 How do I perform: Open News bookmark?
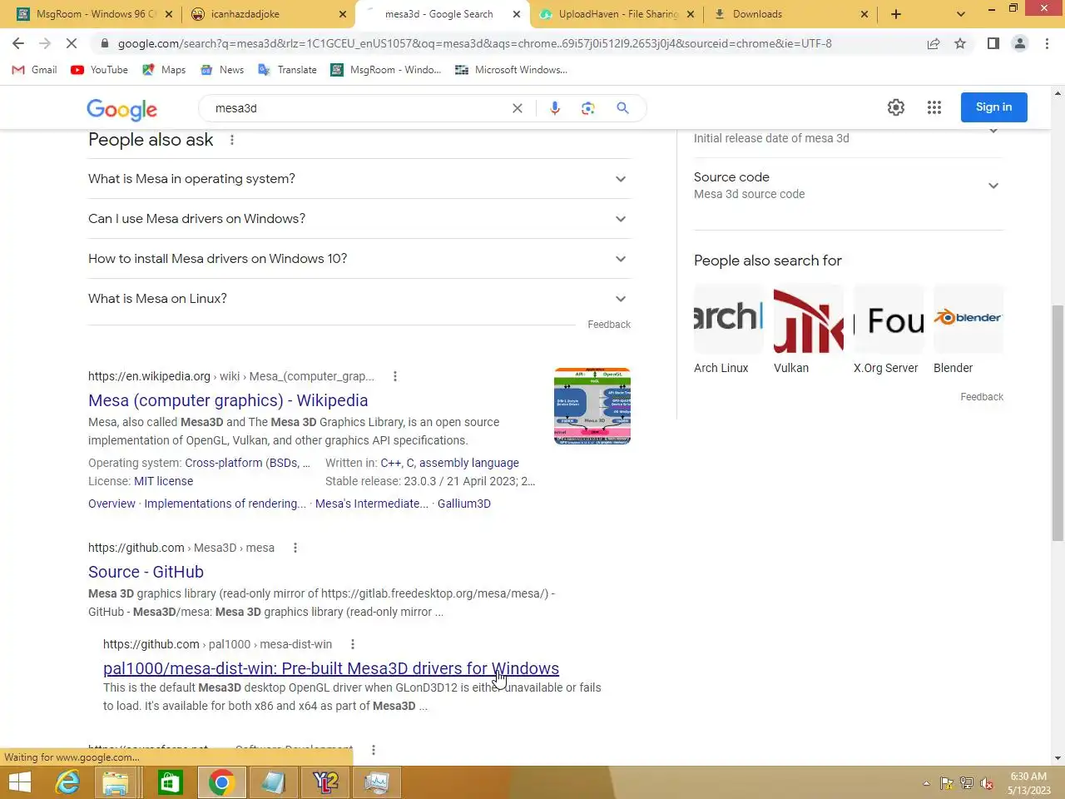pyautogui.click(x=222, y=70)
